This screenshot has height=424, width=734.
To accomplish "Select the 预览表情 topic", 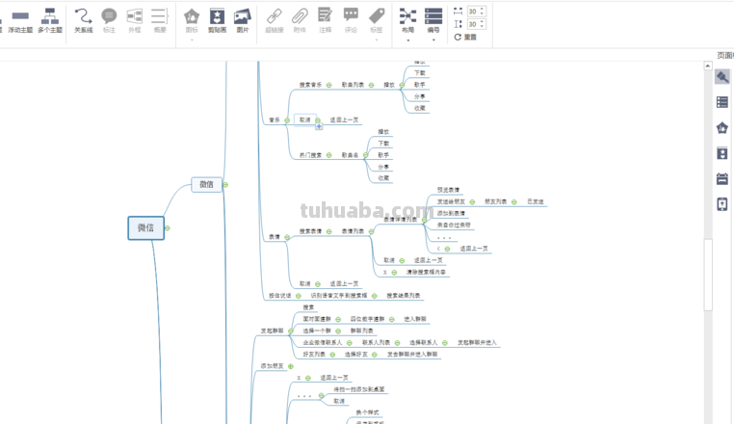I will point(449,190).
